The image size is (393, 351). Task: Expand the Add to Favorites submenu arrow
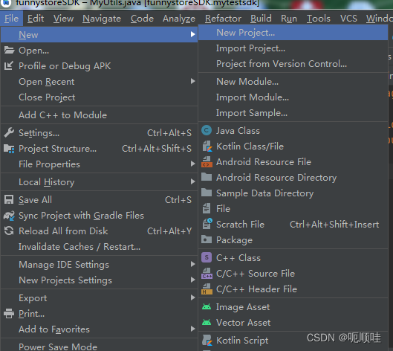click(192, 329)
